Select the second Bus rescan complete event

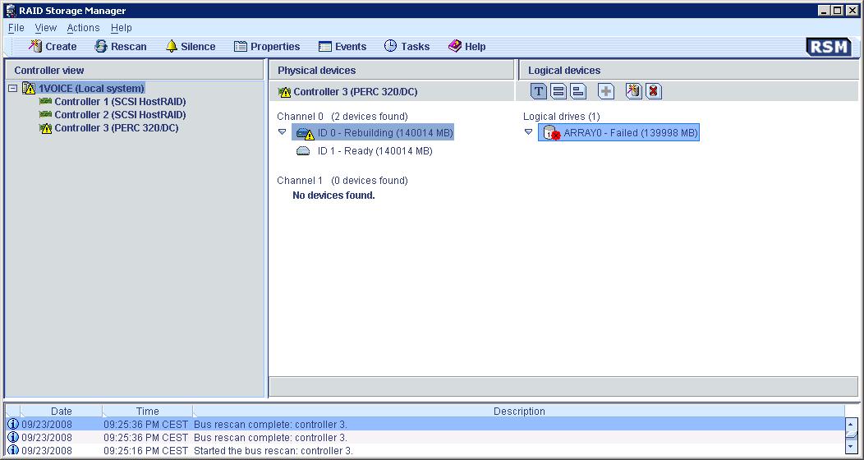(425, 438)
